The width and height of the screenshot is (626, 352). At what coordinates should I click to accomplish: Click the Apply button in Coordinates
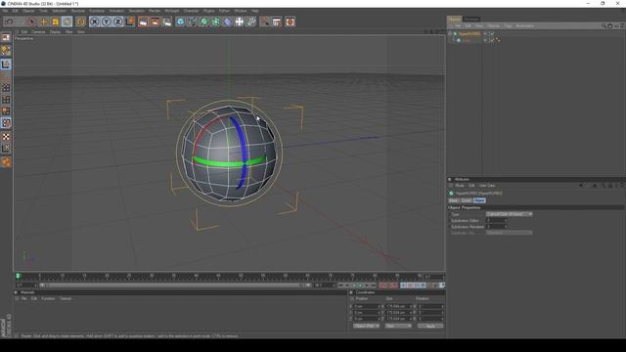[430, 326]
